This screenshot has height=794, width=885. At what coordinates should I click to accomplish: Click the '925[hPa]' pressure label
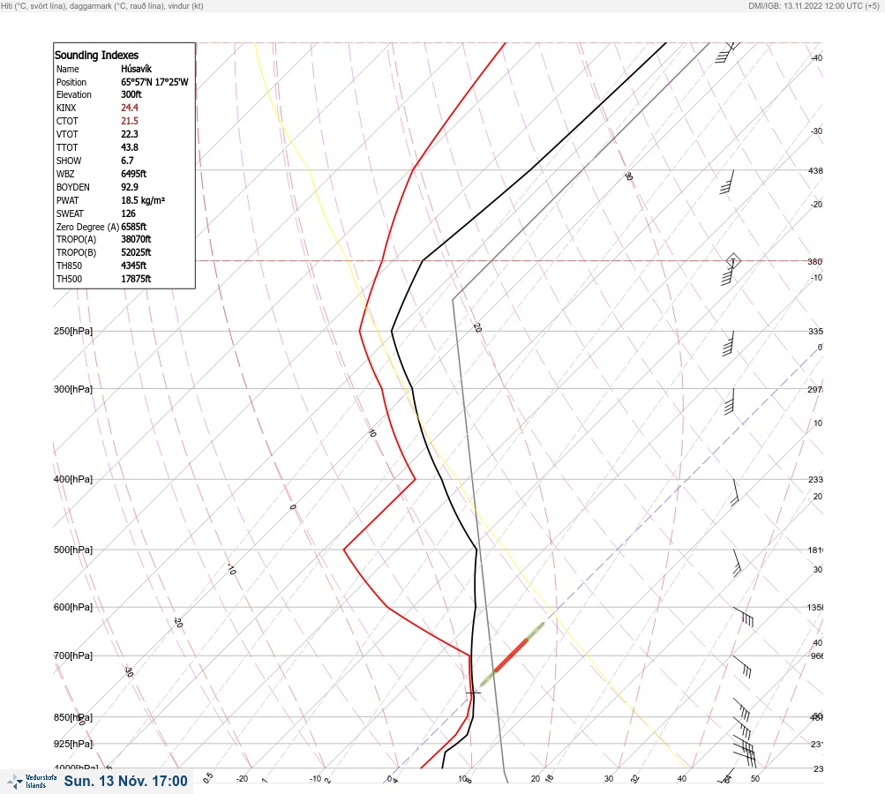[x=73, y=744]
